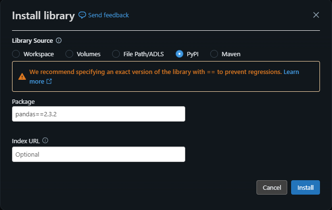
Task: Click the Send feedback speech bubble icon
Action: pyautogui.click(x=82, y=15)
